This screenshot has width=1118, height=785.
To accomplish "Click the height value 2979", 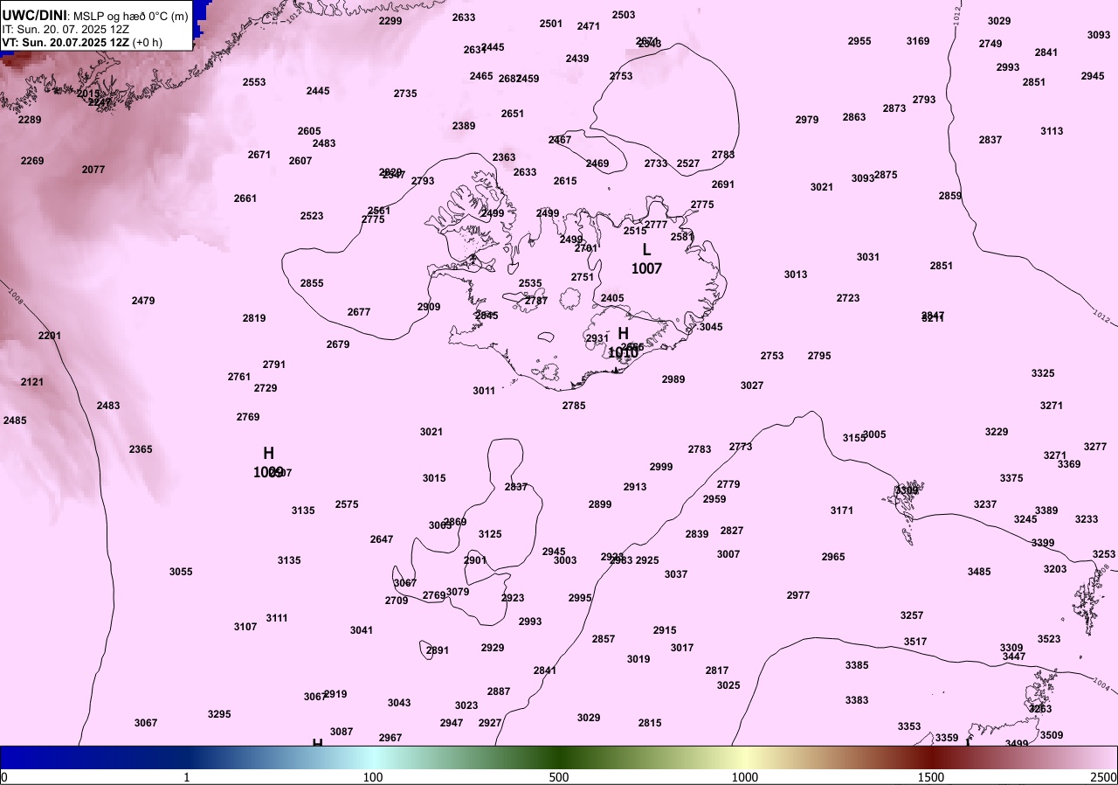I will click(807, 120).
